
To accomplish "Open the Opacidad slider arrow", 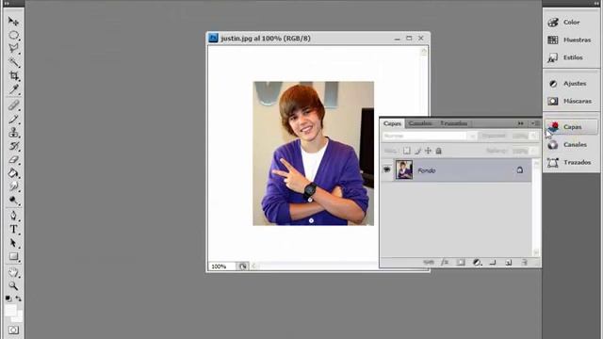I will pos(533,136).
